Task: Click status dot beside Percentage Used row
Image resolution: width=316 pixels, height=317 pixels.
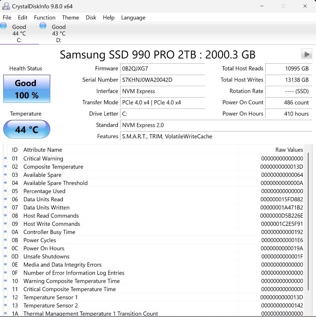Action: coord(5,191)
